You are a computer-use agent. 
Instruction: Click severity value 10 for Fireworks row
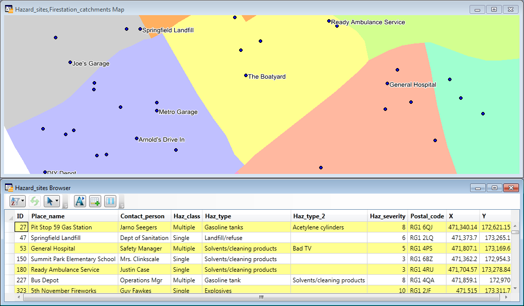pos(387,290)
